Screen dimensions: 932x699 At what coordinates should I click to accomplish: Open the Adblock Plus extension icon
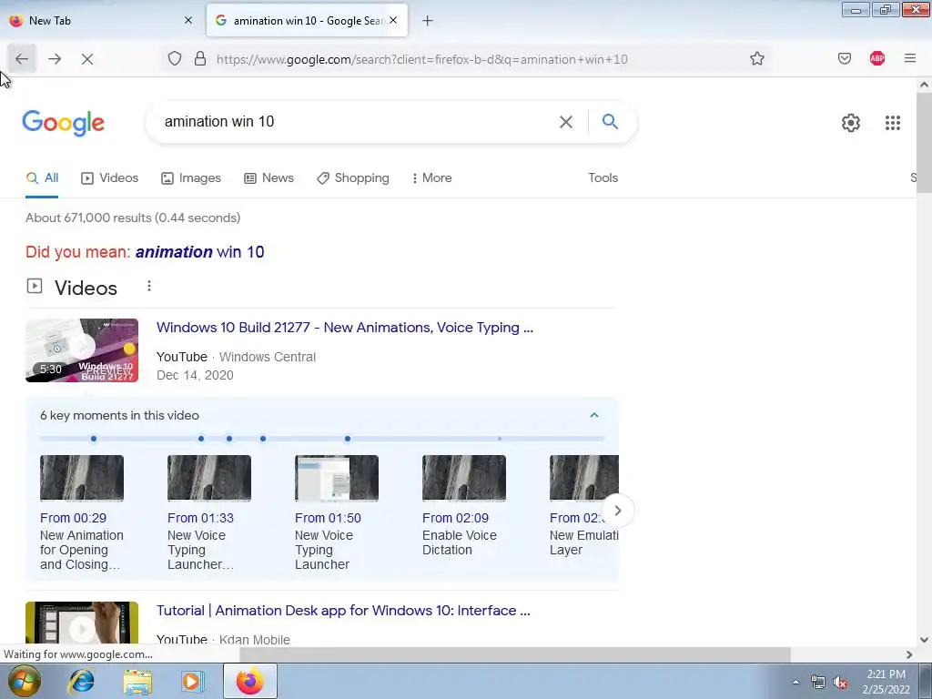click(876, 58)
